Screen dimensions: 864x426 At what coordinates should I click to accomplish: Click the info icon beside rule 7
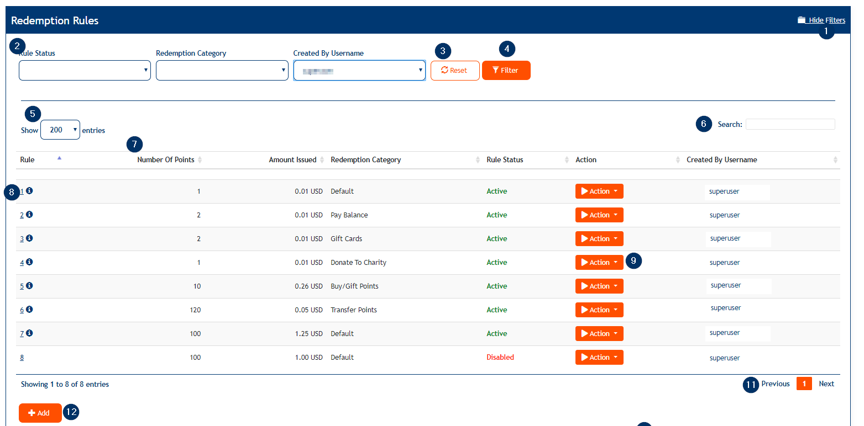click(29, 333)
